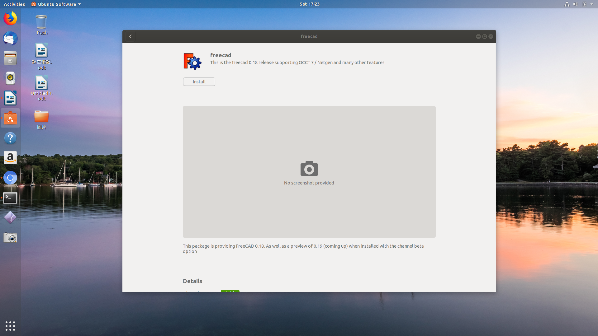Click the empty screenshot placeholder area
The image size is (598, 336).
pyautogui.click(x=309, y=172)
